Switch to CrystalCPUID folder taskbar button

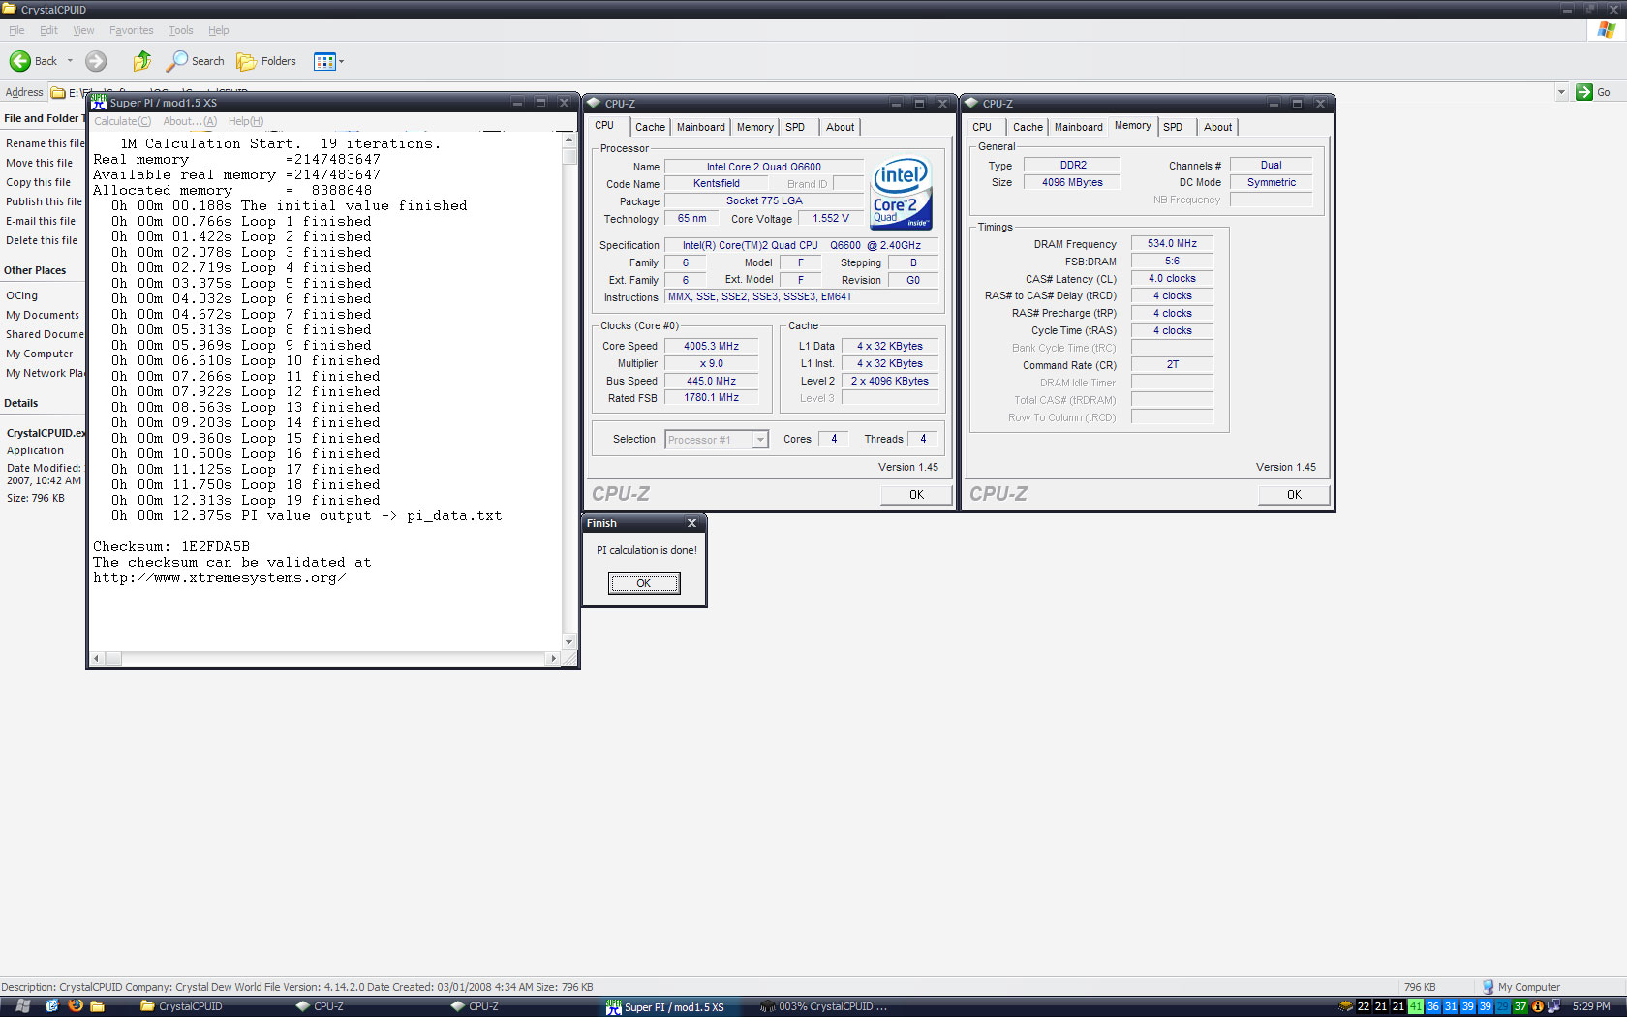211,1006
